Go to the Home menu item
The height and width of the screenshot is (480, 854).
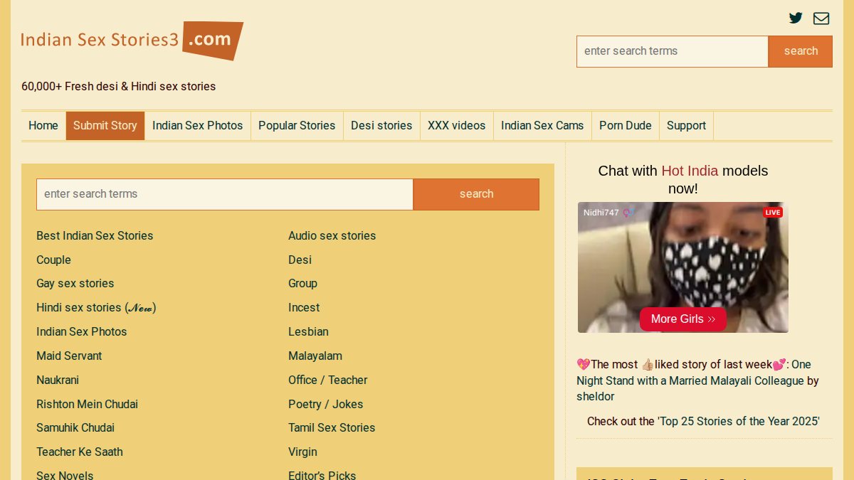43,126
